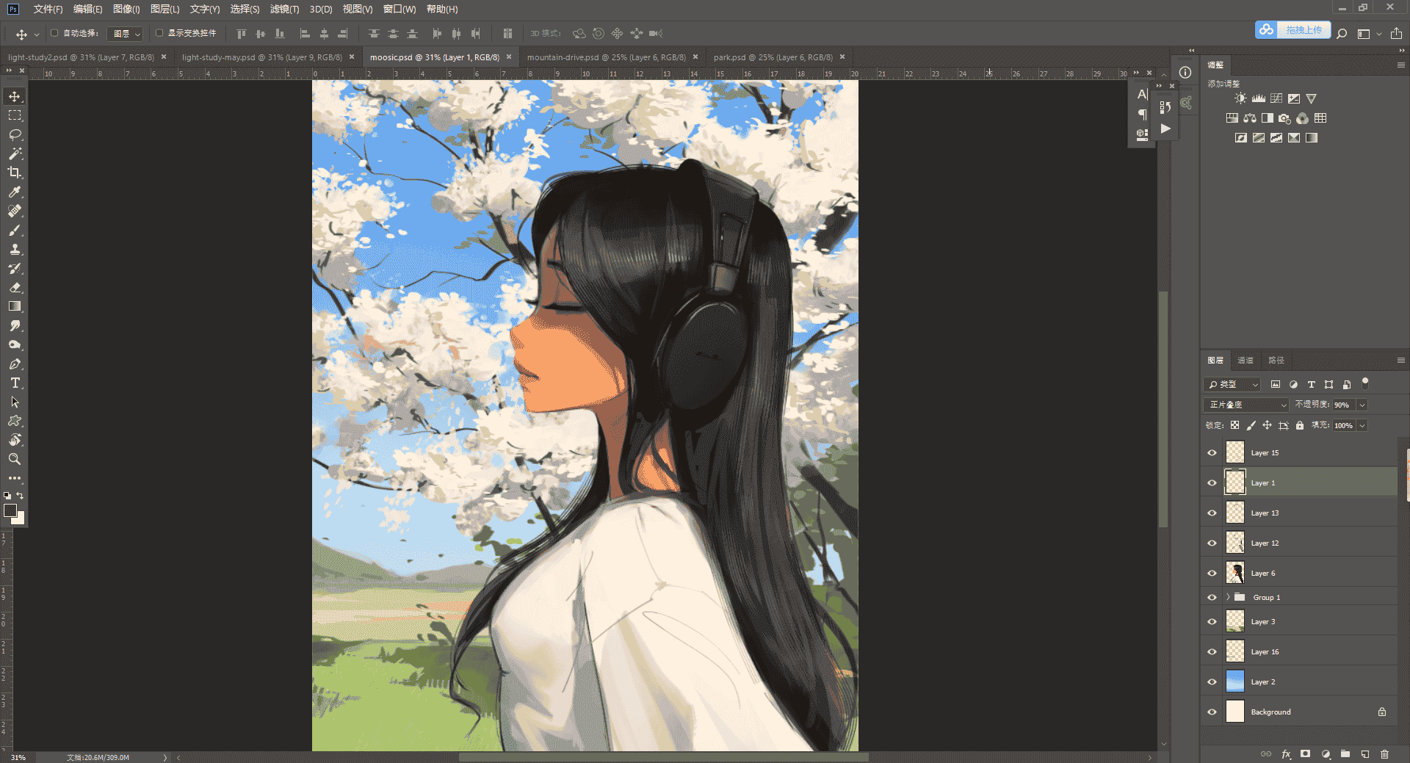Screen dimensions: 1410x763
Task: Select the Eraser tool
Action: [15, 287]
